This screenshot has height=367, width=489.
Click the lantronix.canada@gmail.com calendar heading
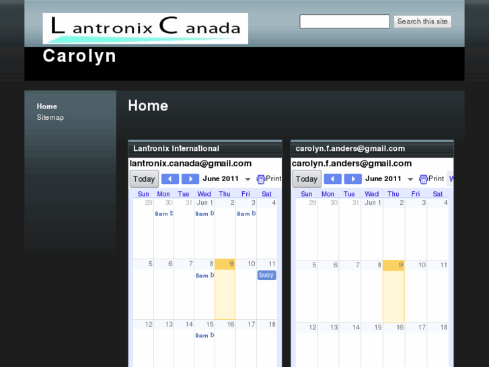click(x=190, y=164)
